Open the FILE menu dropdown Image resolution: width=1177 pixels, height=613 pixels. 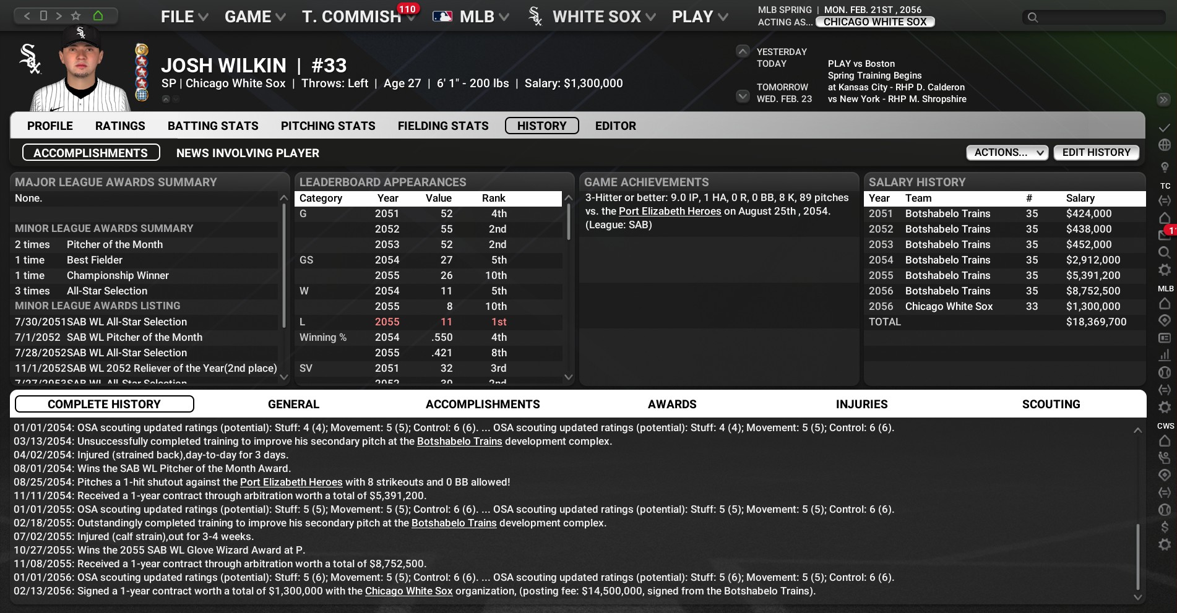(x=184, y=17)
